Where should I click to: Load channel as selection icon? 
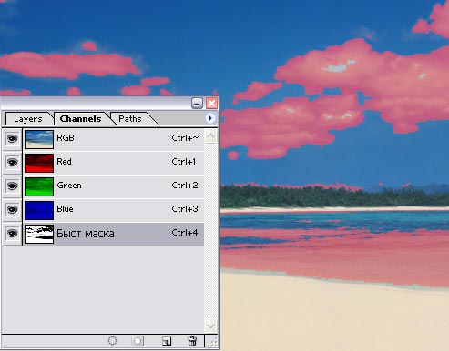(x=112, y=341)
